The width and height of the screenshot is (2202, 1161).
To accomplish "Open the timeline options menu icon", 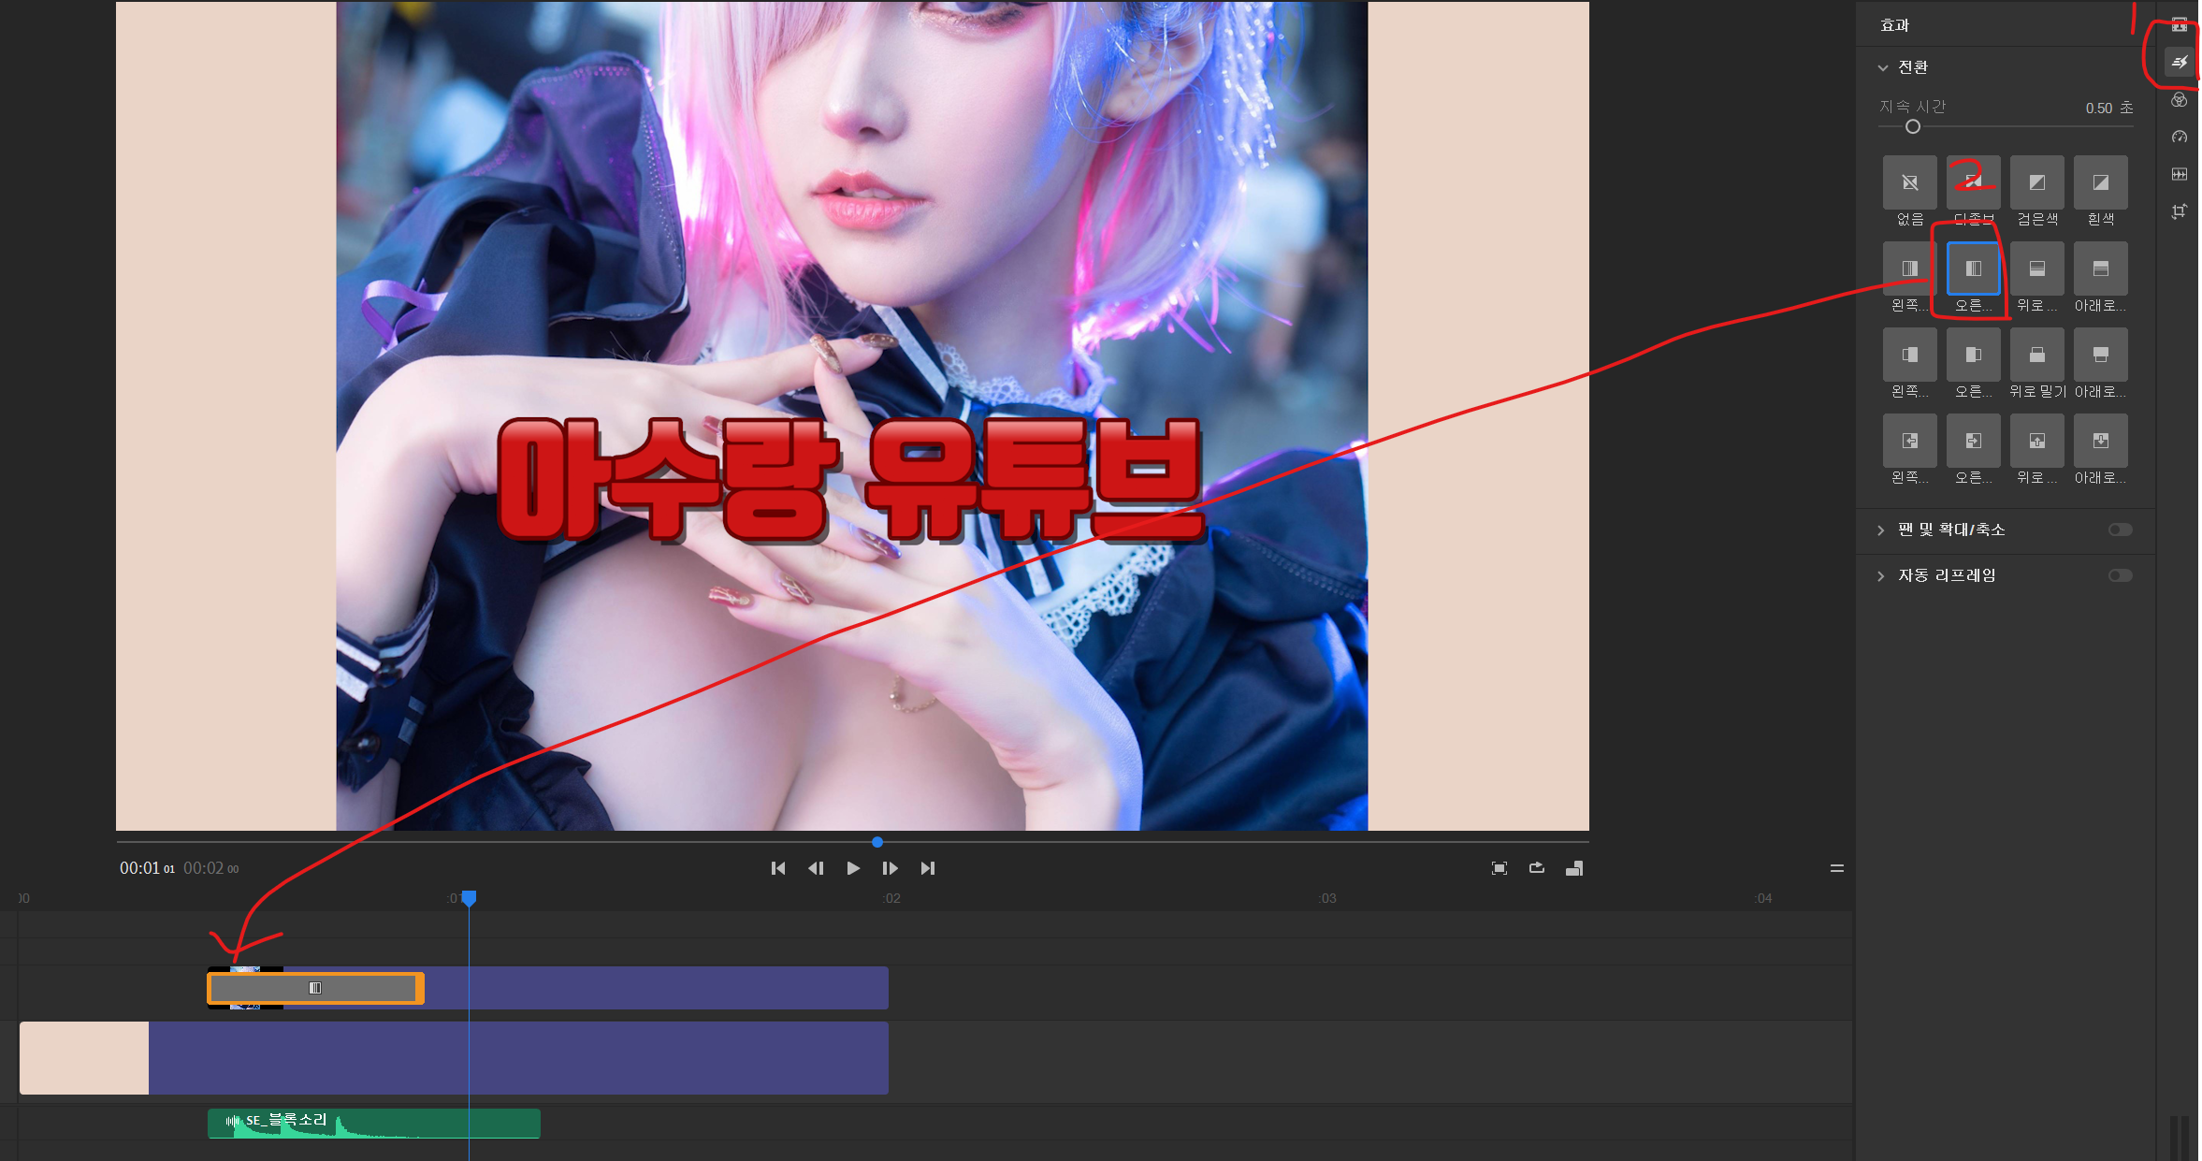I will (1836, 868).
